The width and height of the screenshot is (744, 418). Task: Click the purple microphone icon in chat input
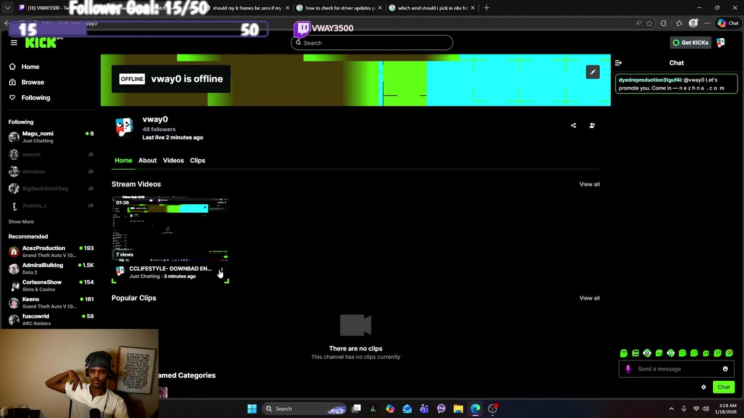click(628, 369)
